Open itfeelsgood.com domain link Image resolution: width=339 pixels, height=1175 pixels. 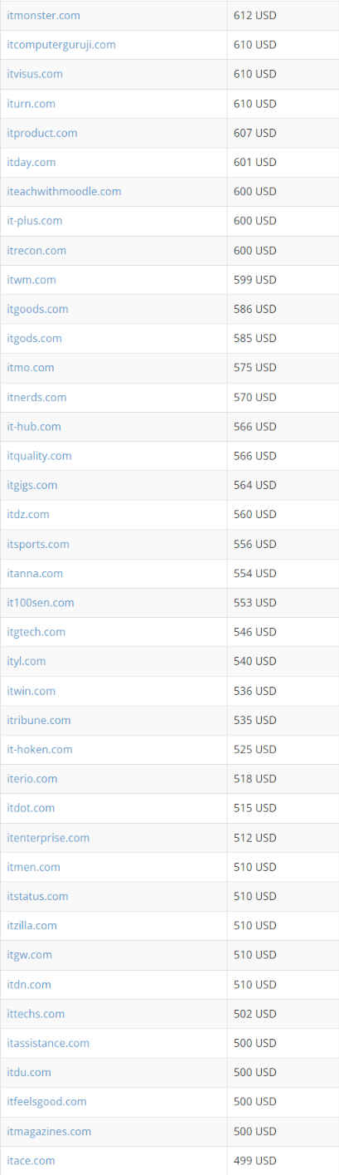pos(46,1101)
